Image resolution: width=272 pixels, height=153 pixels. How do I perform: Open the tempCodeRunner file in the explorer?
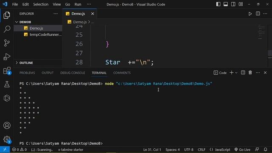[38, 34]
